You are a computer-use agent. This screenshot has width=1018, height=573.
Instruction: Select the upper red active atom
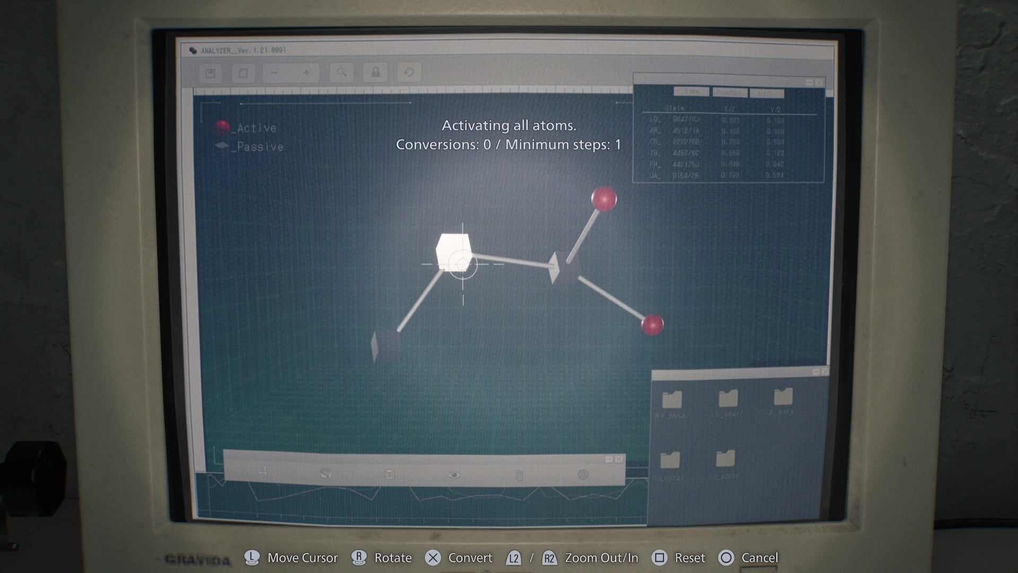[x=604, y=199]
